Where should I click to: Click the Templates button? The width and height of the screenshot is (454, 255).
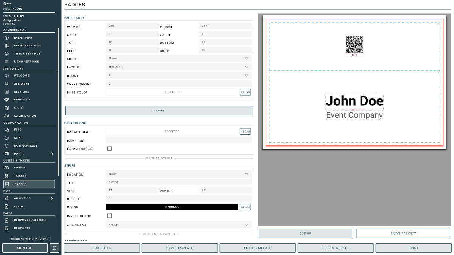coord(102,248)
